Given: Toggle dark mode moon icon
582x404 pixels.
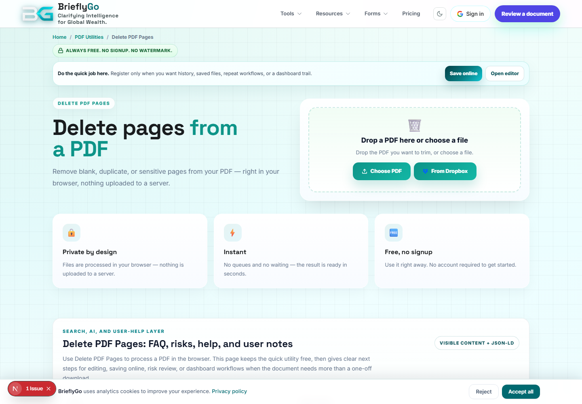Looking at the screenshot, I should [x=440, y=14].
